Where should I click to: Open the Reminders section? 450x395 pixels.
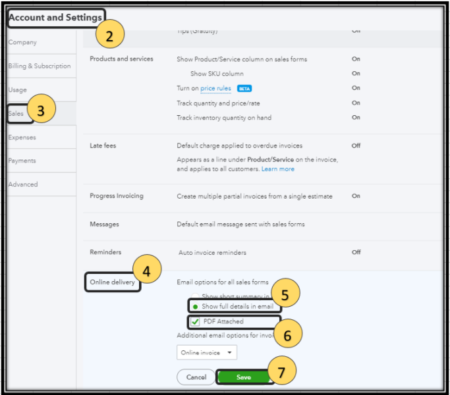pos(105,252)
